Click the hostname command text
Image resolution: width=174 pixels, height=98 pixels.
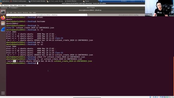click(x=41, y=22)
